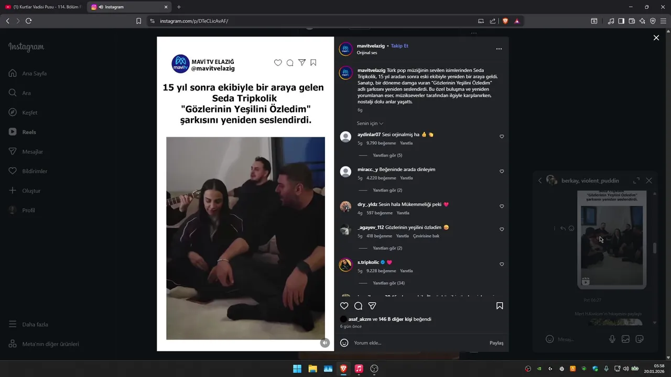Expand replies under aydinlar07's comment (5)
The height and width of the screenshot is (377, 671).
[x=387, y=156]
